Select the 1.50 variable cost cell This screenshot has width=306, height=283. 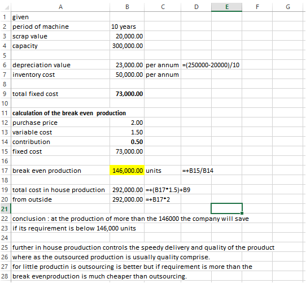click(x=127, y=132)
